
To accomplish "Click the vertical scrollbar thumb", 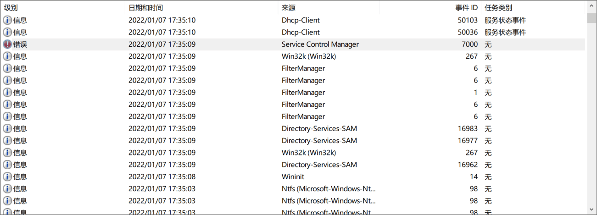I will coord(591,18).
